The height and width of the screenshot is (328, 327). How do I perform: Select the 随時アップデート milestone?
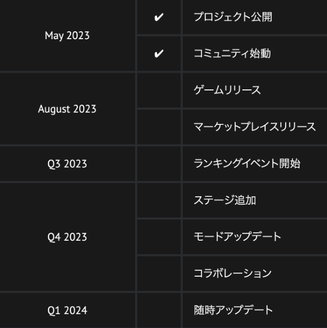point(233,310)
